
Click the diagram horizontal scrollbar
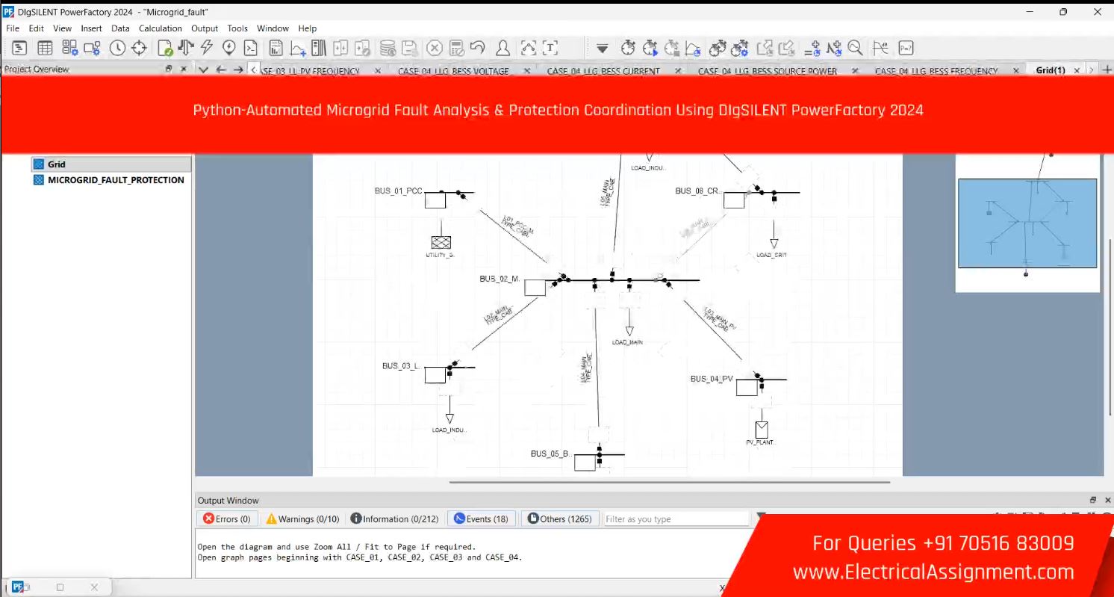pyautogui.click(x=669, y=482)
